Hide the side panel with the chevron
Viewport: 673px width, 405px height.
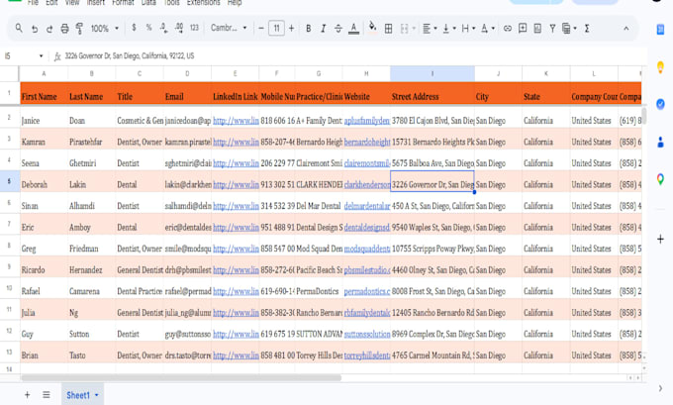(660, 388)
